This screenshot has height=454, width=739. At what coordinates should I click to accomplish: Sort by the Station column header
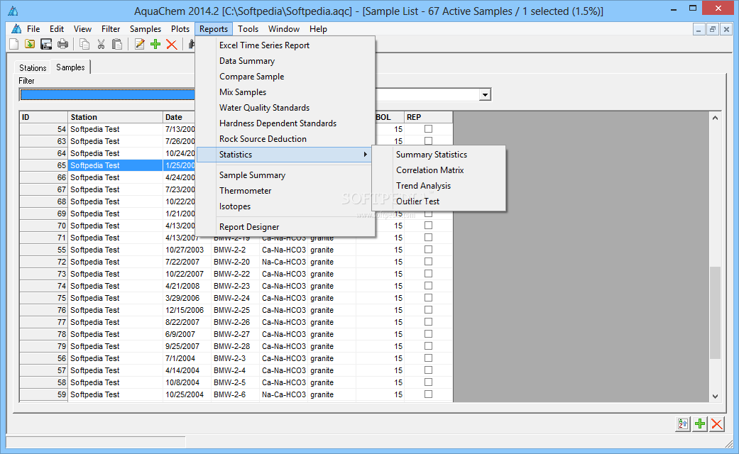[116, 117]
